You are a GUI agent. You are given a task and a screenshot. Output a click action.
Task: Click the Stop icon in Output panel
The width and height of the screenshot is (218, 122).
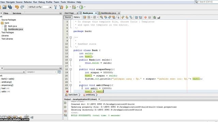65,111
